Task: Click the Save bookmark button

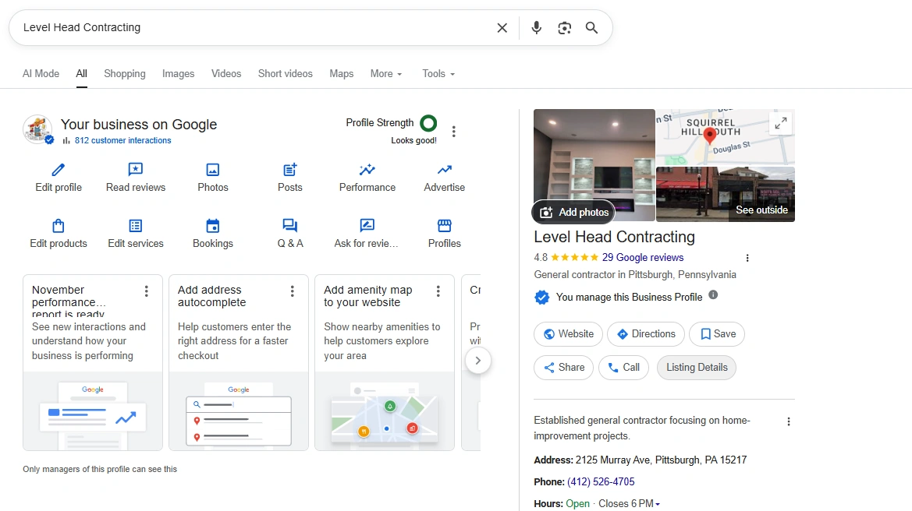Action: pos(717,334)
